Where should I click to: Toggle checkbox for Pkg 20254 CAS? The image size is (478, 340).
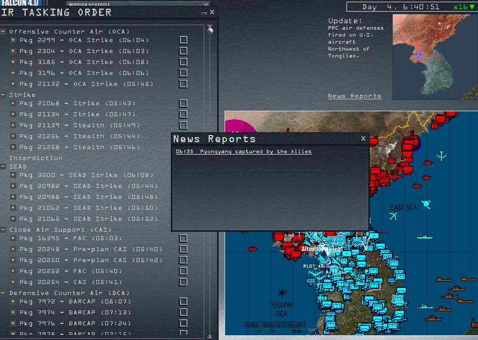pos(183,282)
